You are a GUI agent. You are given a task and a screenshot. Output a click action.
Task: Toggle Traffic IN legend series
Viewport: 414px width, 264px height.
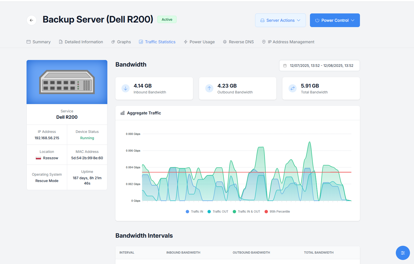click(x=194, y=212)
